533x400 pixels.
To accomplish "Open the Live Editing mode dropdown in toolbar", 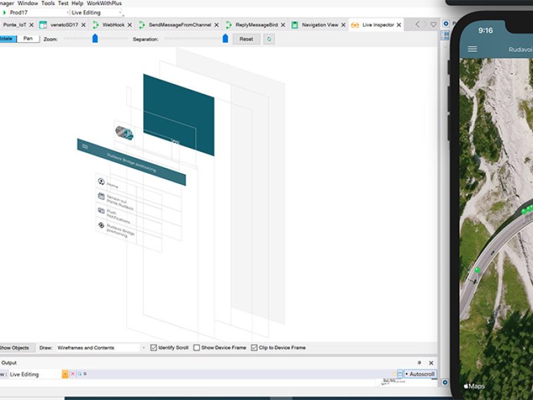I will point(96,13).
